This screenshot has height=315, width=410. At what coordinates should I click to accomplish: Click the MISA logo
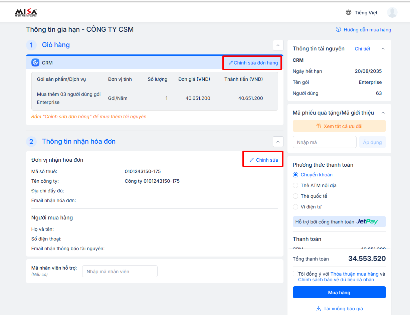[x=26, y=13]
